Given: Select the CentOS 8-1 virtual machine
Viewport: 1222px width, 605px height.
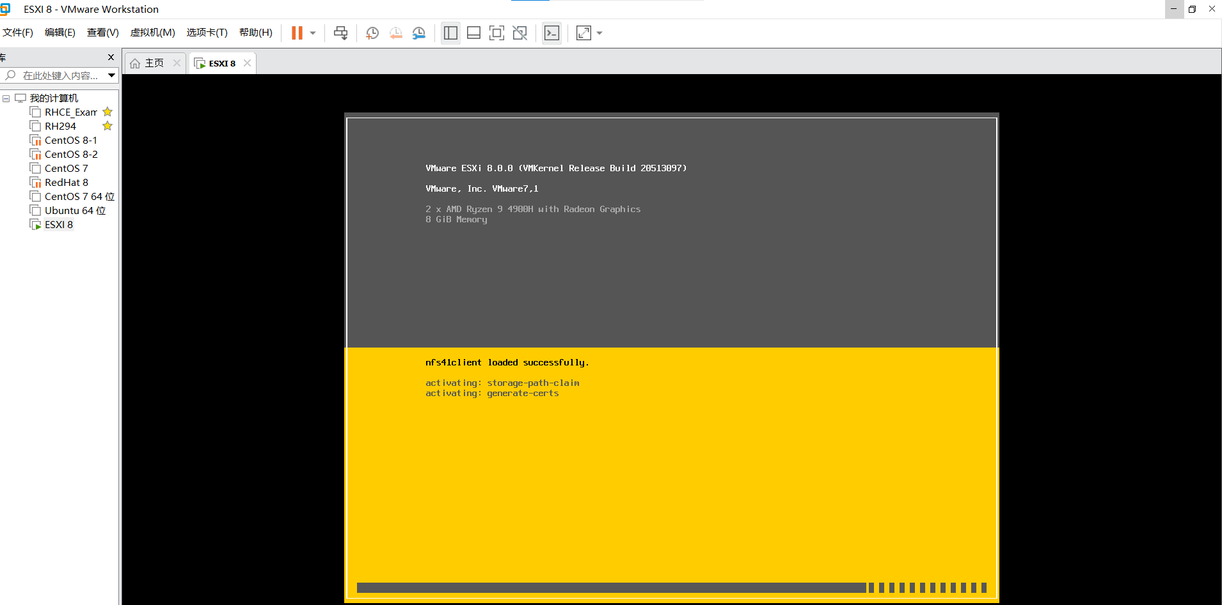Looking at the screenshot, I should (70, 141).
